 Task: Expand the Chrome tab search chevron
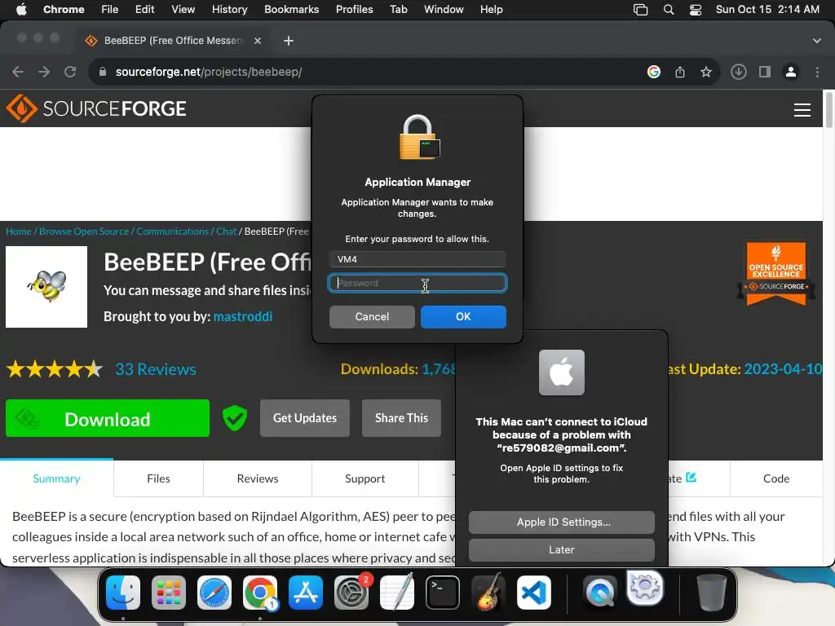817,41
